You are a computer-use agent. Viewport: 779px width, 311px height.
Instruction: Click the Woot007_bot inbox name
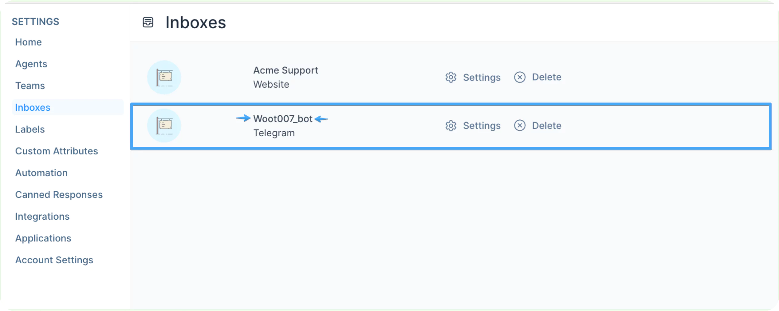pos(283,119)
